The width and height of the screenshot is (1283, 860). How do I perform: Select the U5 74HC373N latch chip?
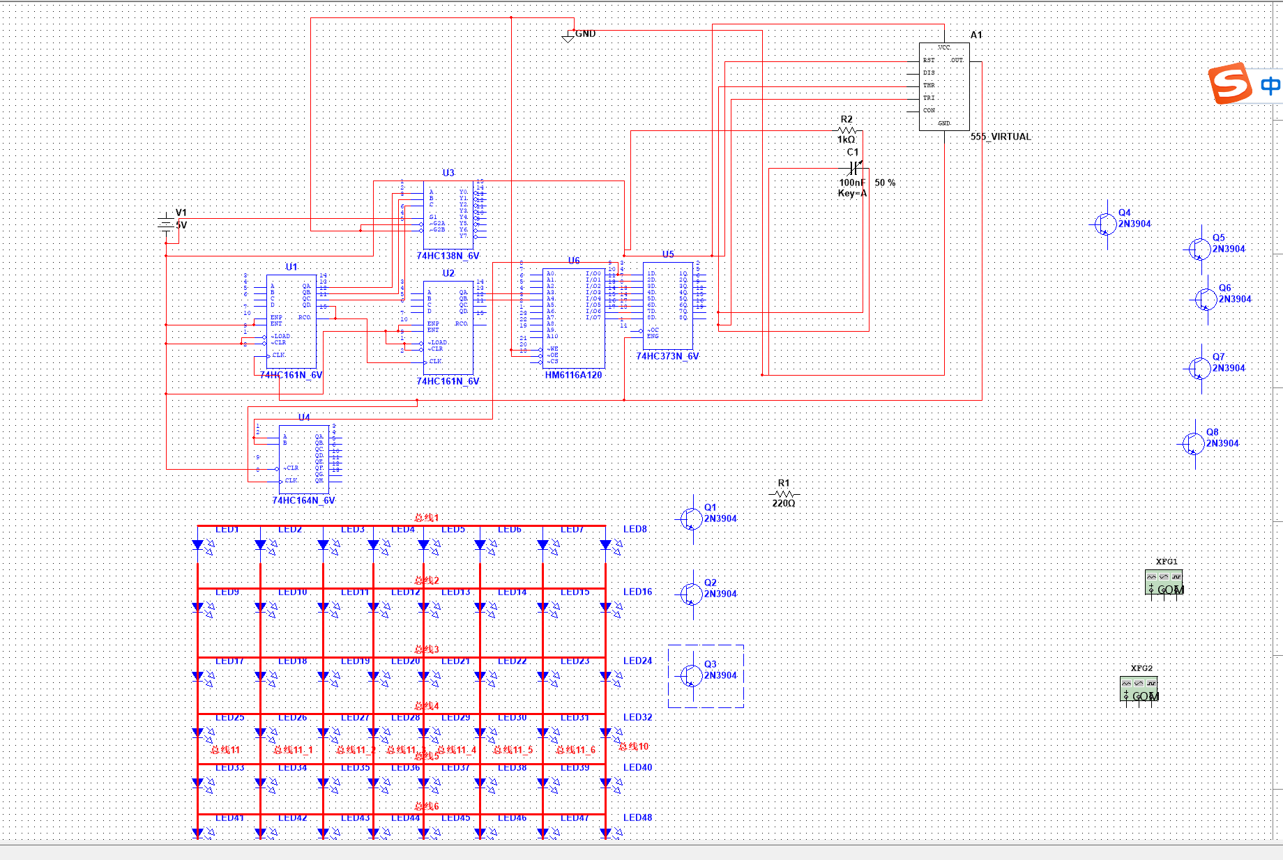click(x=667, y=305)
